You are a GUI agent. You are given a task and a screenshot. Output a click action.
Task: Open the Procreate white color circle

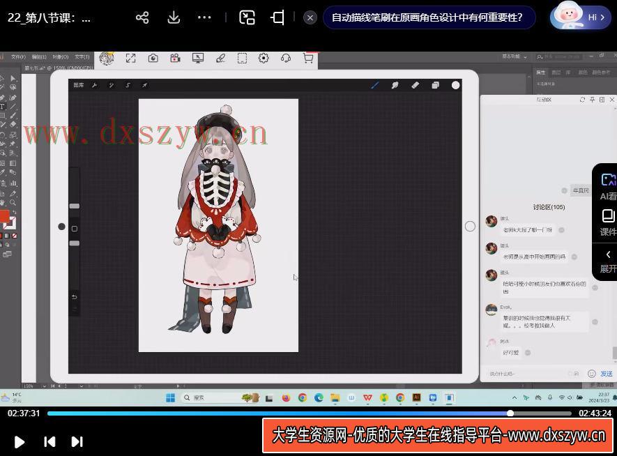coord(456,85)
